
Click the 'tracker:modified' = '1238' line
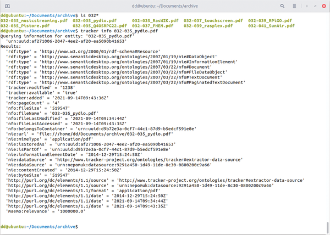(x=40, y=87)
